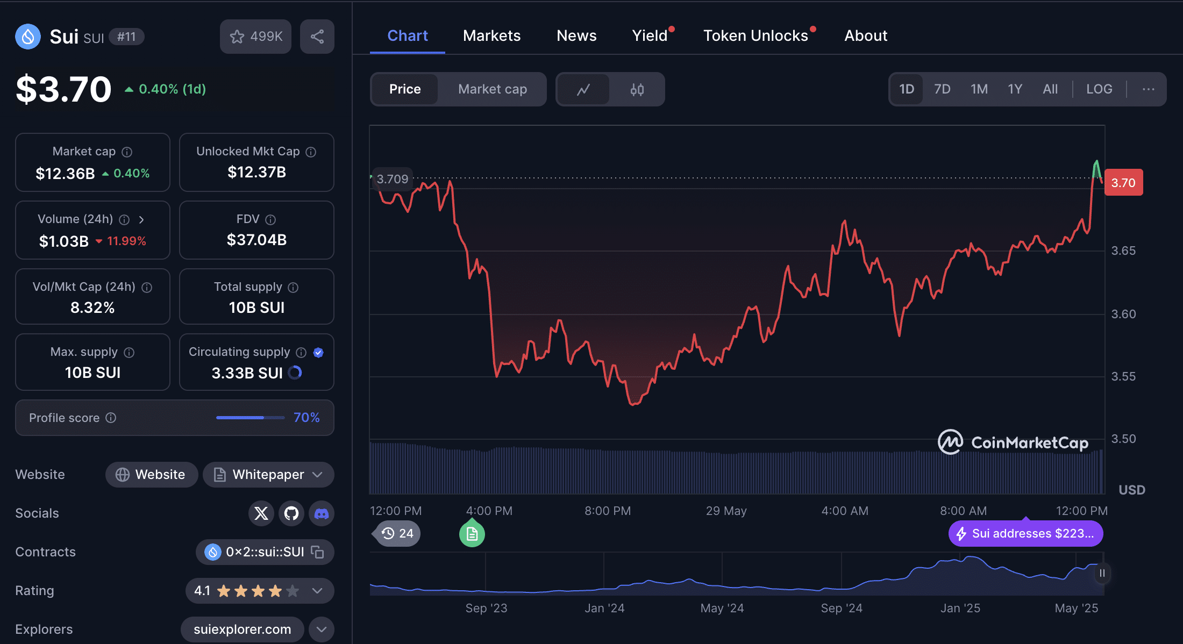Set chart range to 1Y
Image resolution: width=1183 pixels, height=644 pixels.
pyautogui.click(x=1015, y=89)
